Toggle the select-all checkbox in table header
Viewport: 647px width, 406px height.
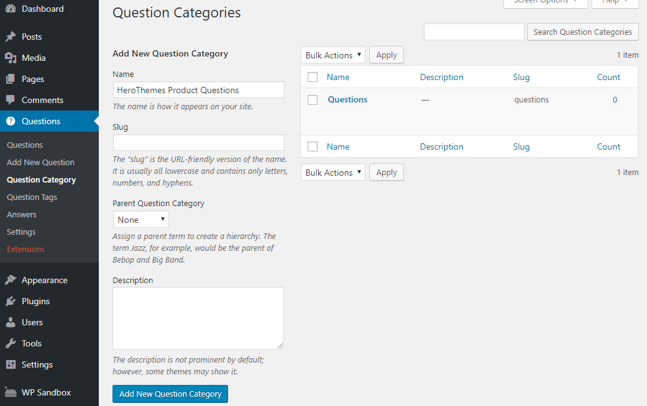click(x=313, y=78)
